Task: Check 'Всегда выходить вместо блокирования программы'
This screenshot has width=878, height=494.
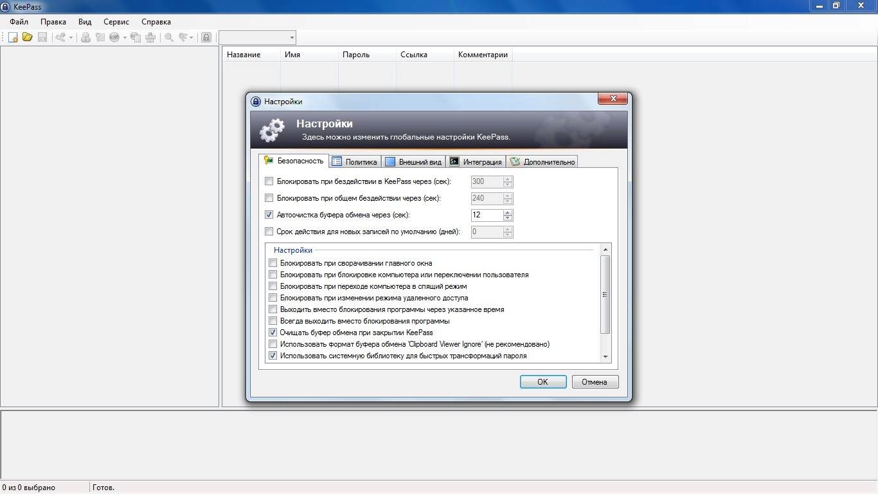Action: pyautogui.click(x=273, y=321)
